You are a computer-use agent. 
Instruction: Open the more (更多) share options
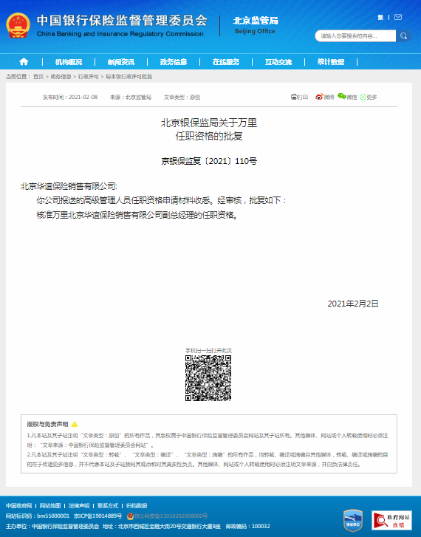click(369, 98)
